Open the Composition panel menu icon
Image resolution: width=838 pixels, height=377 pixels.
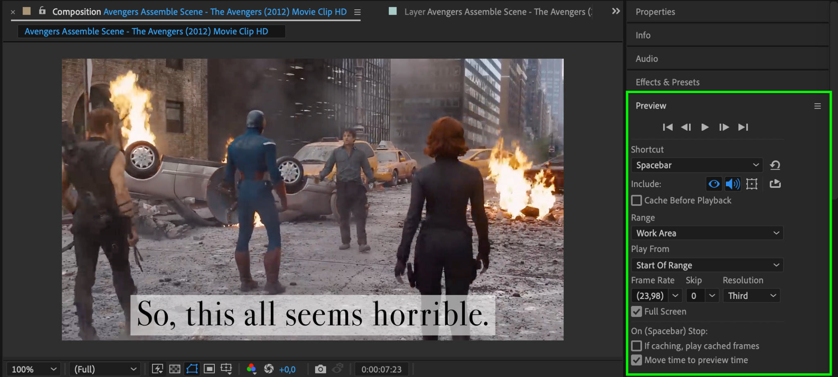[357, 12]
